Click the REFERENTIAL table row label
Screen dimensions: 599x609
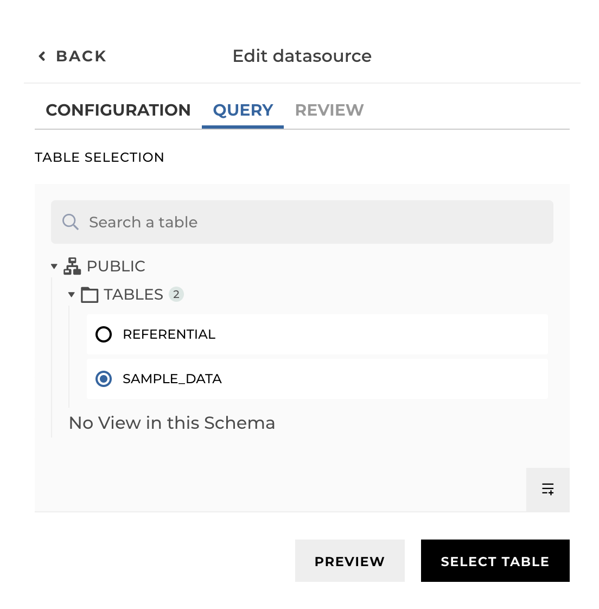[169, 334]
